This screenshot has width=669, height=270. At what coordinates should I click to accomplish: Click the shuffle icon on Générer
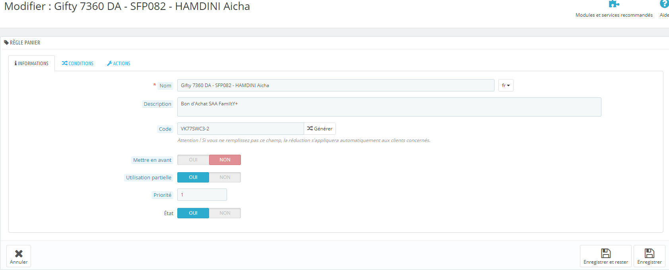[310, 128]
